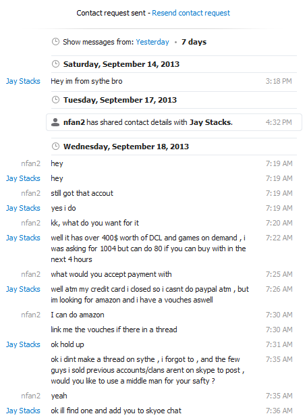Image resolution: width=307 pixels, height=418 pixels.
Task: Select the Saturday, September 14, 2013 date header
Action: [x=121, y=64]
